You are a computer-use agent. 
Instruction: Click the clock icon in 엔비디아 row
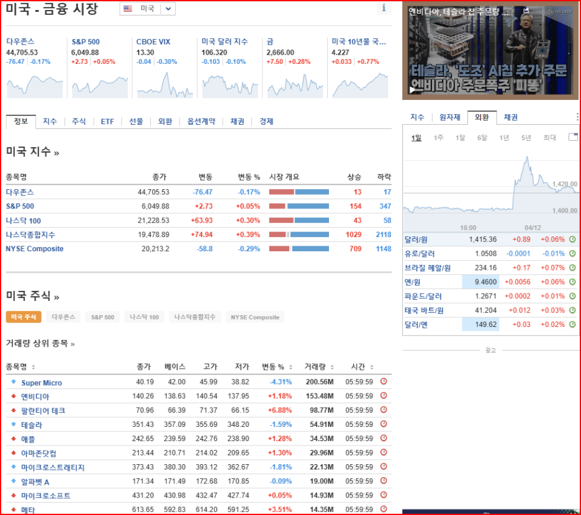coord(384,395)
